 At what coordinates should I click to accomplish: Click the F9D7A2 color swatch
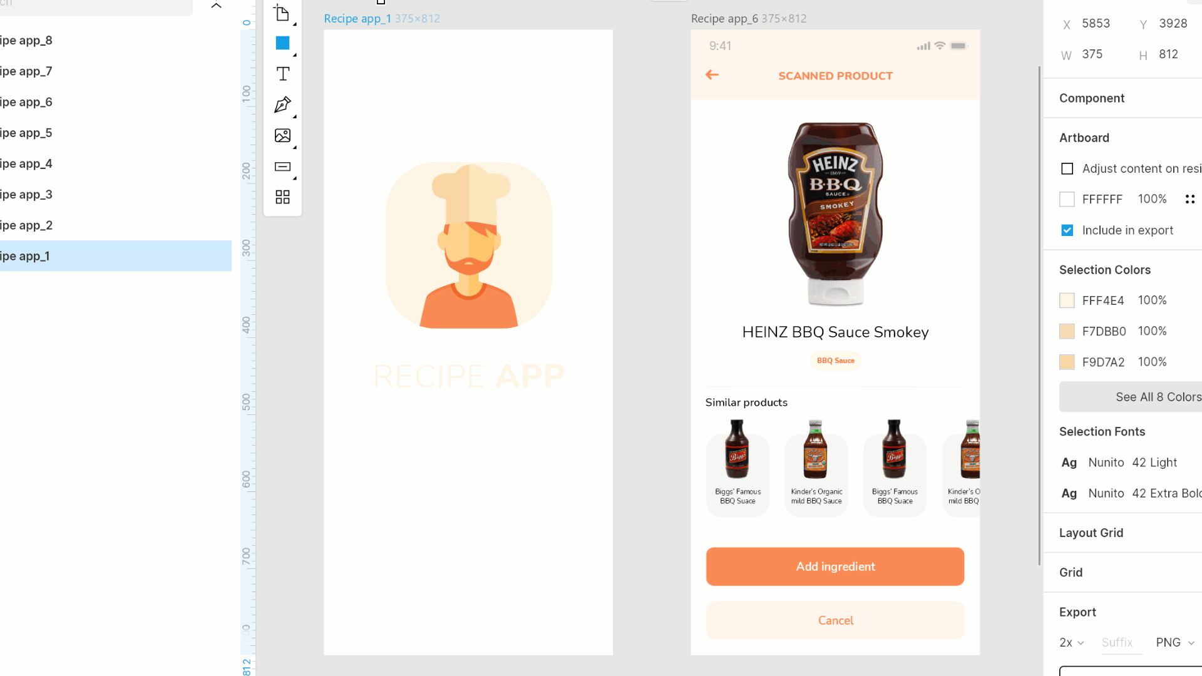1067,362
